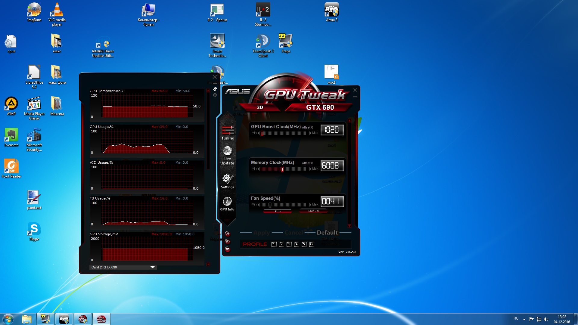Image resolution: width=578 pixels, height=325 pixels.
Task: Select Foxit Reader desktop icon
Action: [x=11, y=169]
